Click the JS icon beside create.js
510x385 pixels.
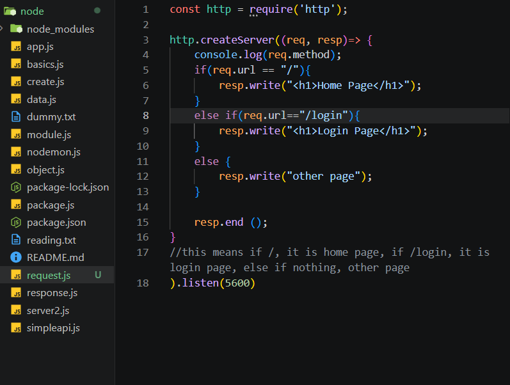pyautogui.click(x=16, y=82)
